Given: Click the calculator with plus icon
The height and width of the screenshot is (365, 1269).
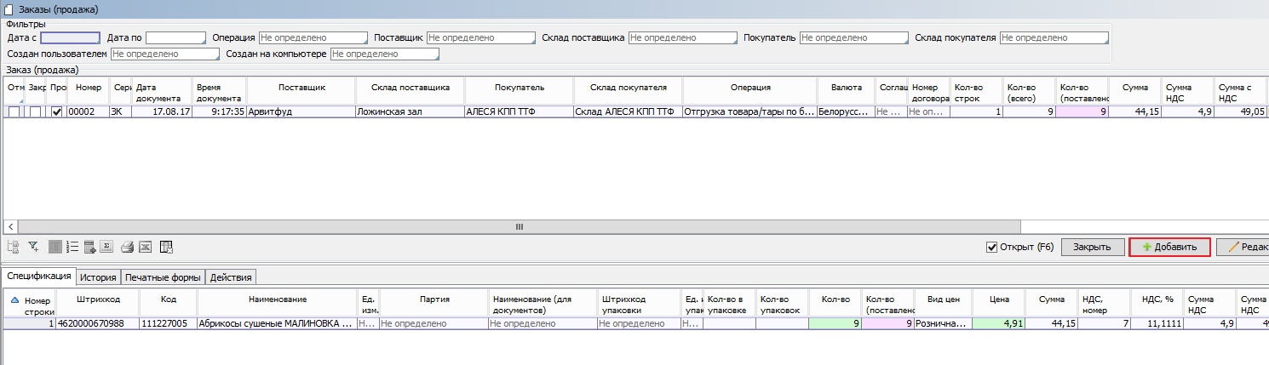Looking at the screenshot, I should click(x=89, y=247).
